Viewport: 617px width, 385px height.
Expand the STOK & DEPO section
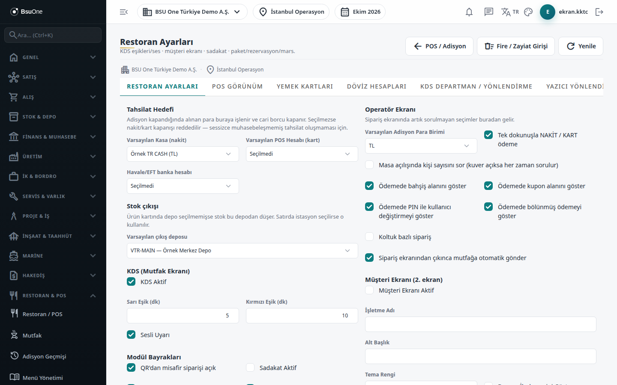click(x=53, y=117)
